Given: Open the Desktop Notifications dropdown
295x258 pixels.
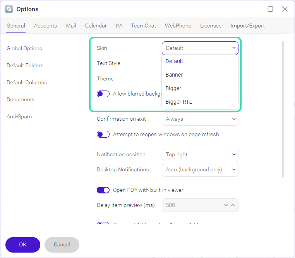Looking at the screenshot, I should click(200, 170).
